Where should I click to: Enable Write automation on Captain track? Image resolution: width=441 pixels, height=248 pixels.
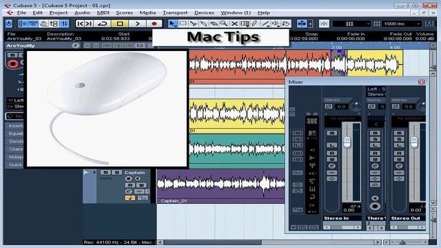click(x=141, y=185)
